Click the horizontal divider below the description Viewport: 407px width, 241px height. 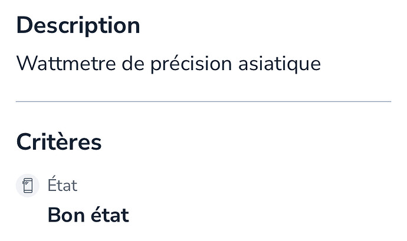(203, 101)
